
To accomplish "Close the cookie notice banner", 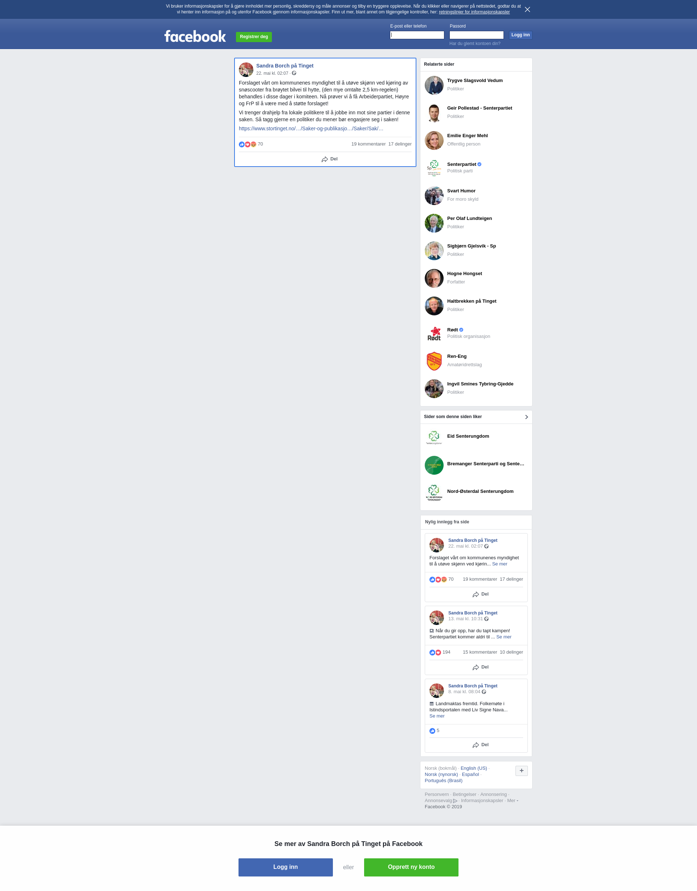I will click(x=527, y=9).
